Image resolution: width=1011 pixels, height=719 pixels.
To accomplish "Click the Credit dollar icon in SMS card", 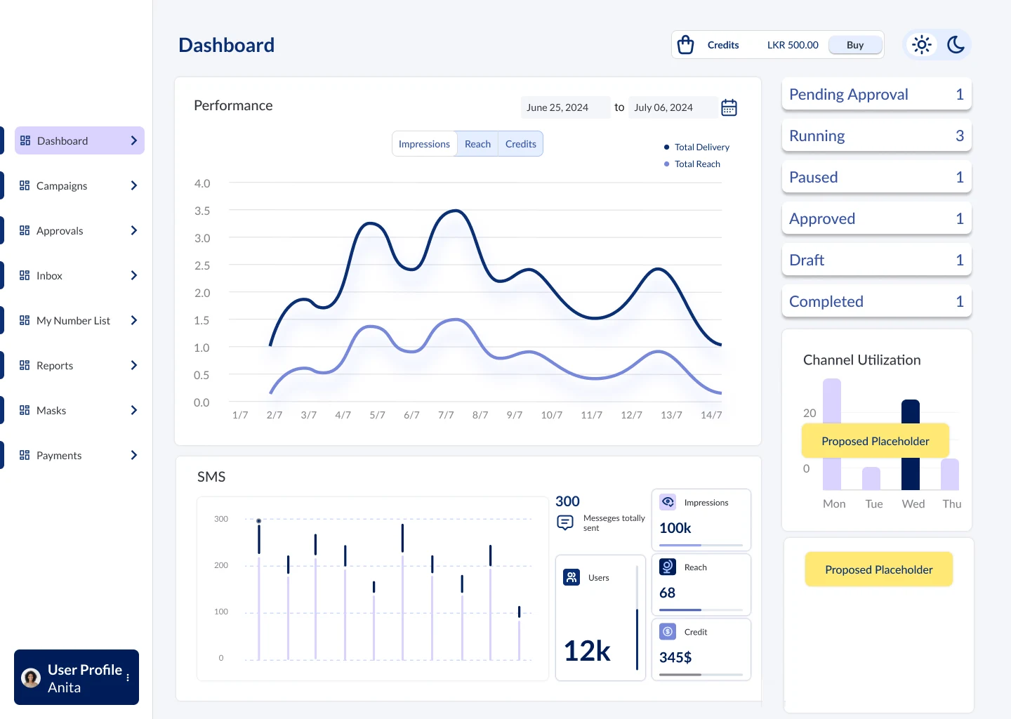I will coord(668,631).
